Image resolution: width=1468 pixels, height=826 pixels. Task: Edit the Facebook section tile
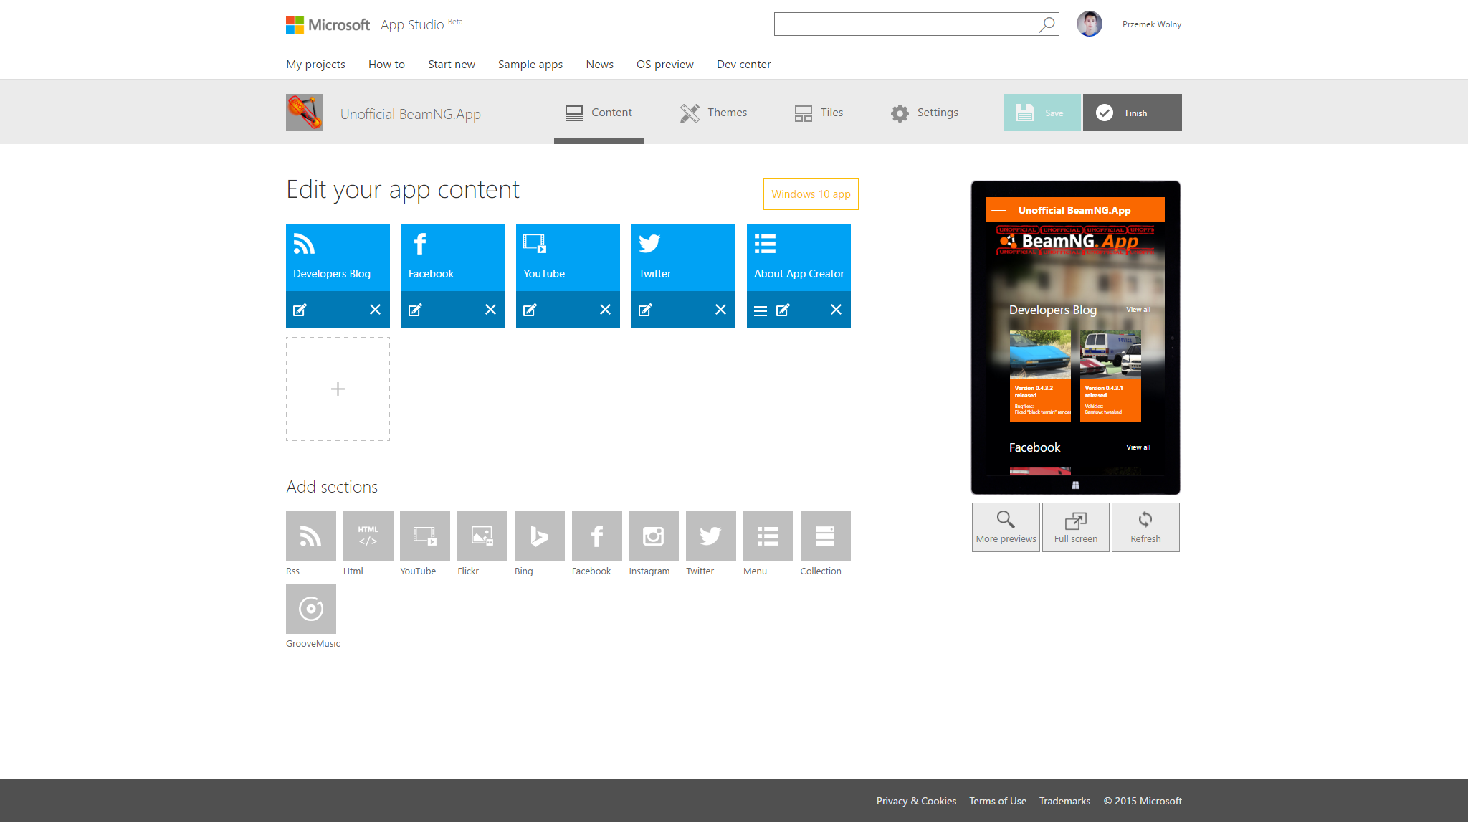(415, 310)
